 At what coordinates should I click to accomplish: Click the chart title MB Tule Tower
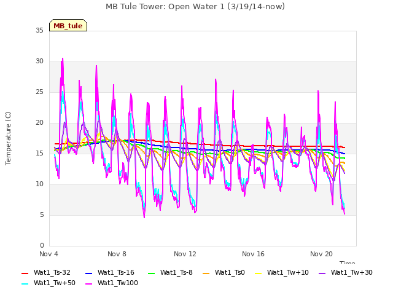click(x=195, y=7)
